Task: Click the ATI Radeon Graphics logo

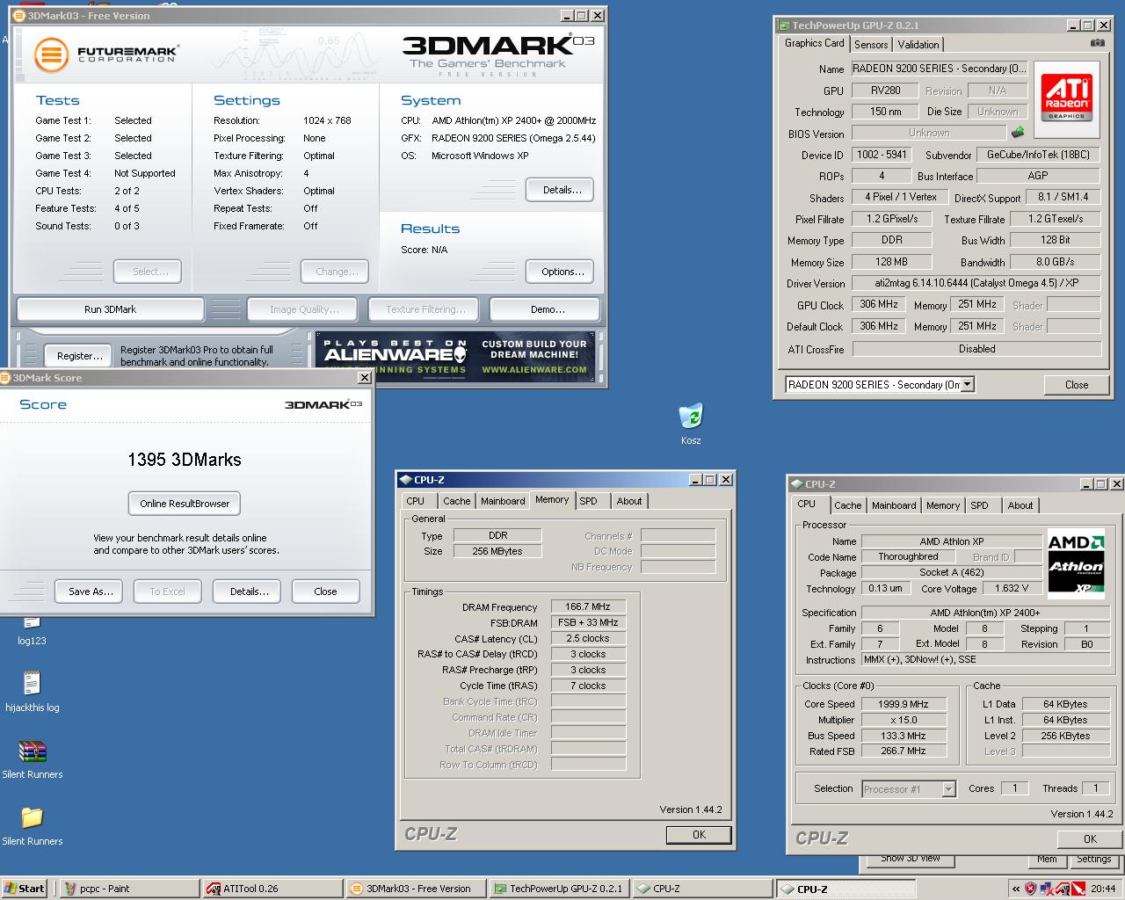Action: coord(1066,99)
